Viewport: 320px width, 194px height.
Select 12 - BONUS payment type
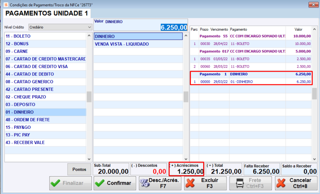point(46,44)
